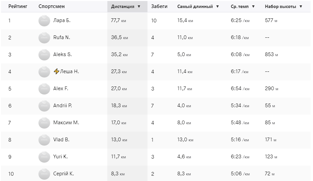Click Andrii P. avatar icon
Screen dimensions: 313x181
pyautogui.click(x=44, y=106)
